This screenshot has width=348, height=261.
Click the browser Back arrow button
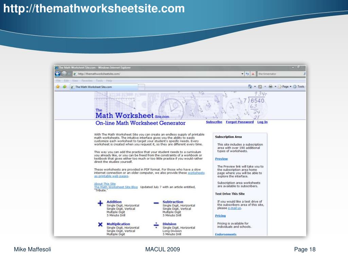(57, 74)
